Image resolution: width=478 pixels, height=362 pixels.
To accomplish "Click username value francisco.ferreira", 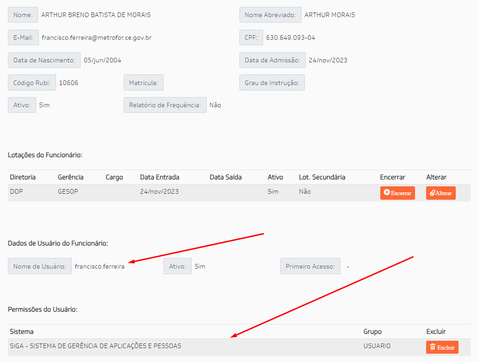I will tap(100, 266).
